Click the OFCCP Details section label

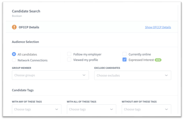tap(29, 27)
